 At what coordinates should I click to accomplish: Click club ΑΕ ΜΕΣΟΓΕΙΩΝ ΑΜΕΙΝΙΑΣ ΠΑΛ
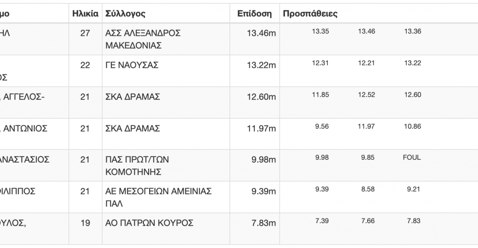coord(158,197)
